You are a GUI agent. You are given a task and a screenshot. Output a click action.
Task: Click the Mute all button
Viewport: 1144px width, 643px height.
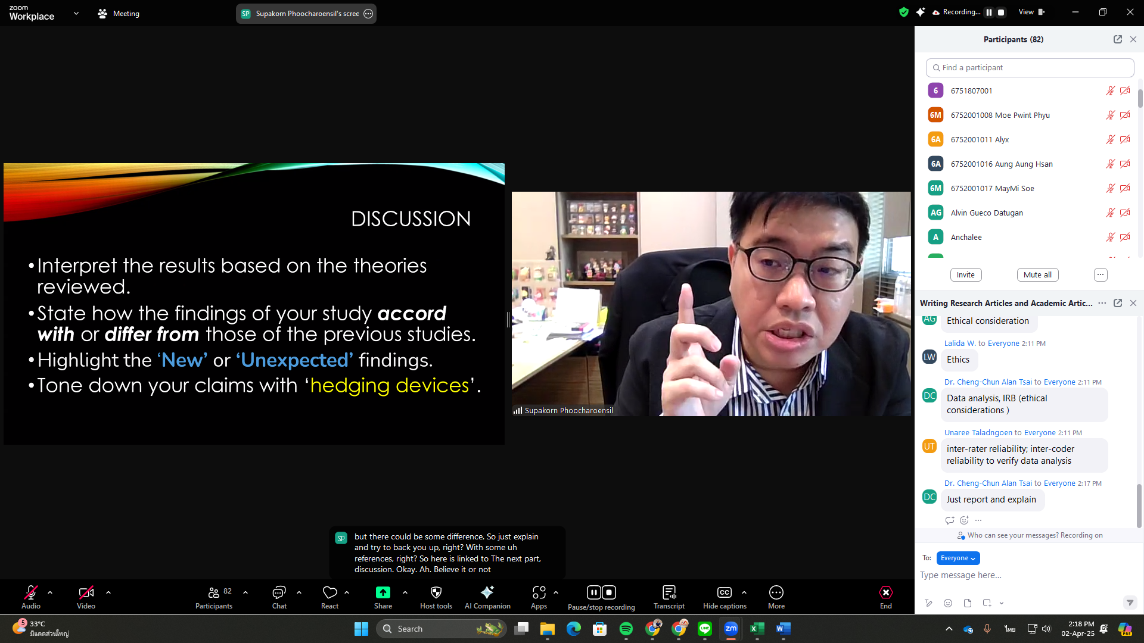coord(1037,274)
